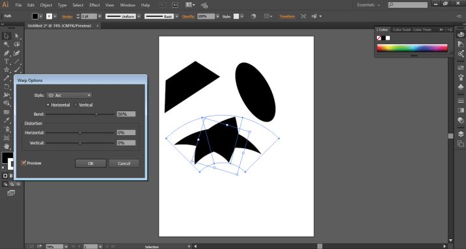Image resolution: width=466 pixels, height=249 pixels.
Task: Click the Recolor Artwork icon
Action: click(x=254, y=16)
